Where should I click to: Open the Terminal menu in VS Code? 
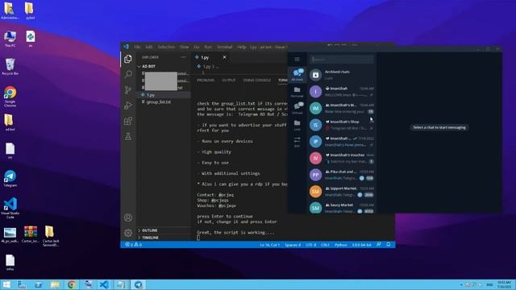(x=224, y=47)
